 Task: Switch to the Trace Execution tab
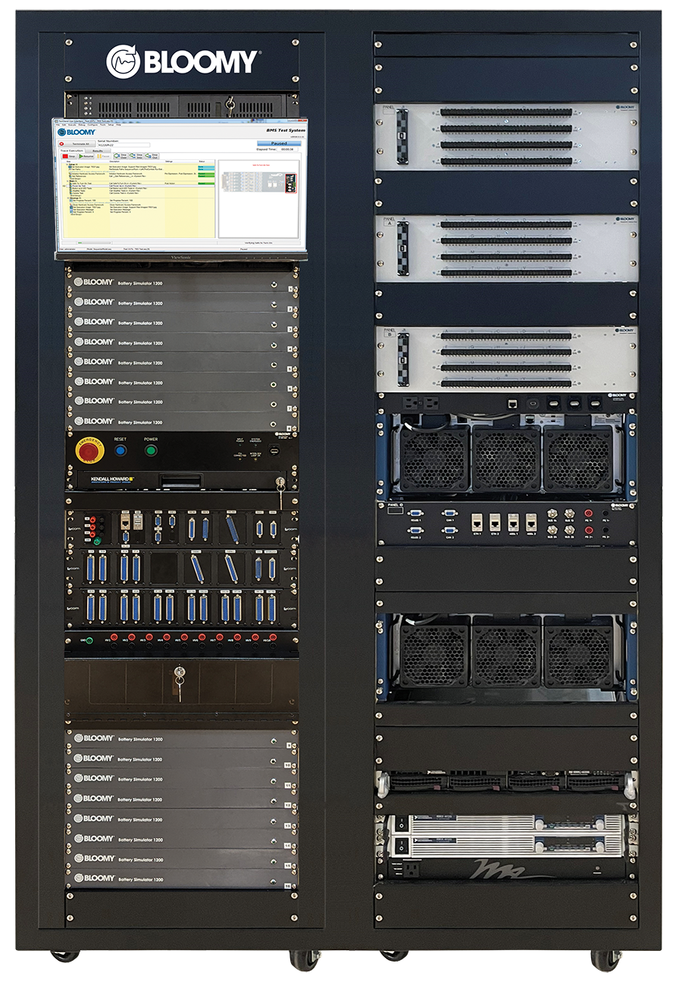(72, 151)
